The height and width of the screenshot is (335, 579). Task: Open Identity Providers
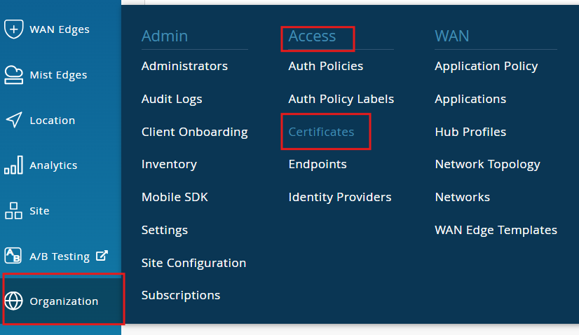click(x=339, y=197)
